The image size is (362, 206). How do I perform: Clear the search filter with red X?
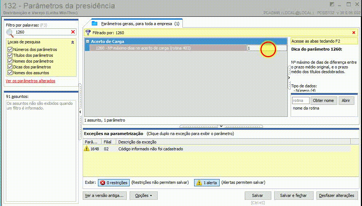pyautogui.click(x=73, y=32)
